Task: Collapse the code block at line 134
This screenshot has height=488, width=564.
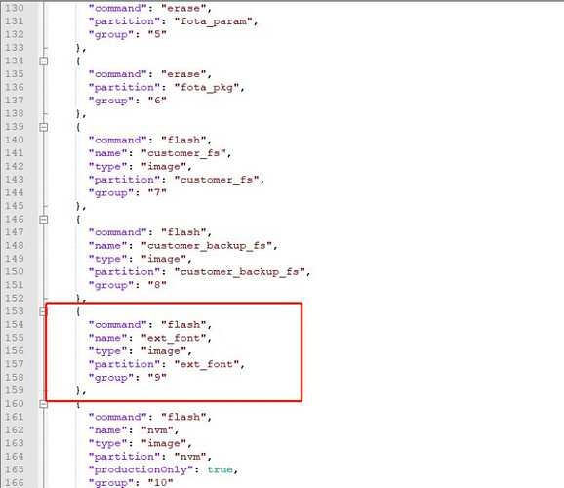Action: tap(44, 61)
